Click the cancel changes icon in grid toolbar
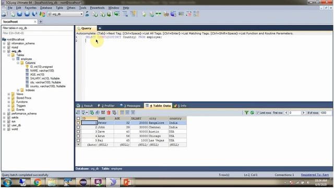334x188 pixels. click(114, 113)
